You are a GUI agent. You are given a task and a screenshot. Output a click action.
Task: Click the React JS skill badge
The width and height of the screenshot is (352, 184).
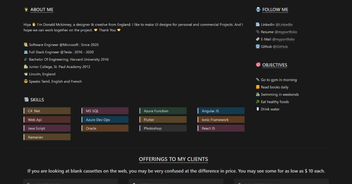pyautogui.click(x=221, y=129)
